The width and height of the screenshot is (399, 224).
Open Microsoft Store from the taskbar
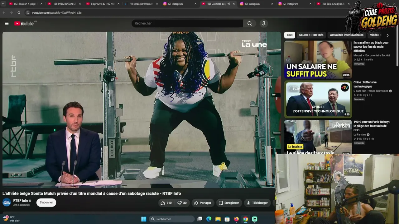click(227, 219)
